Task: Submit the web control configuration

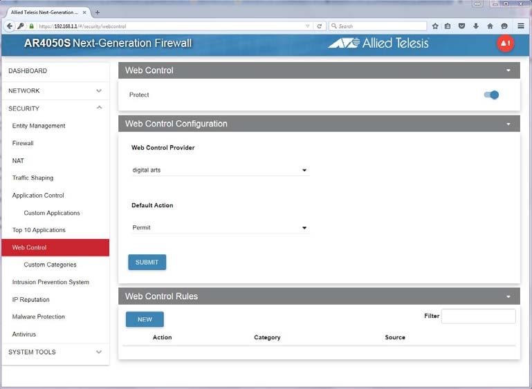Action: (147, 263)
